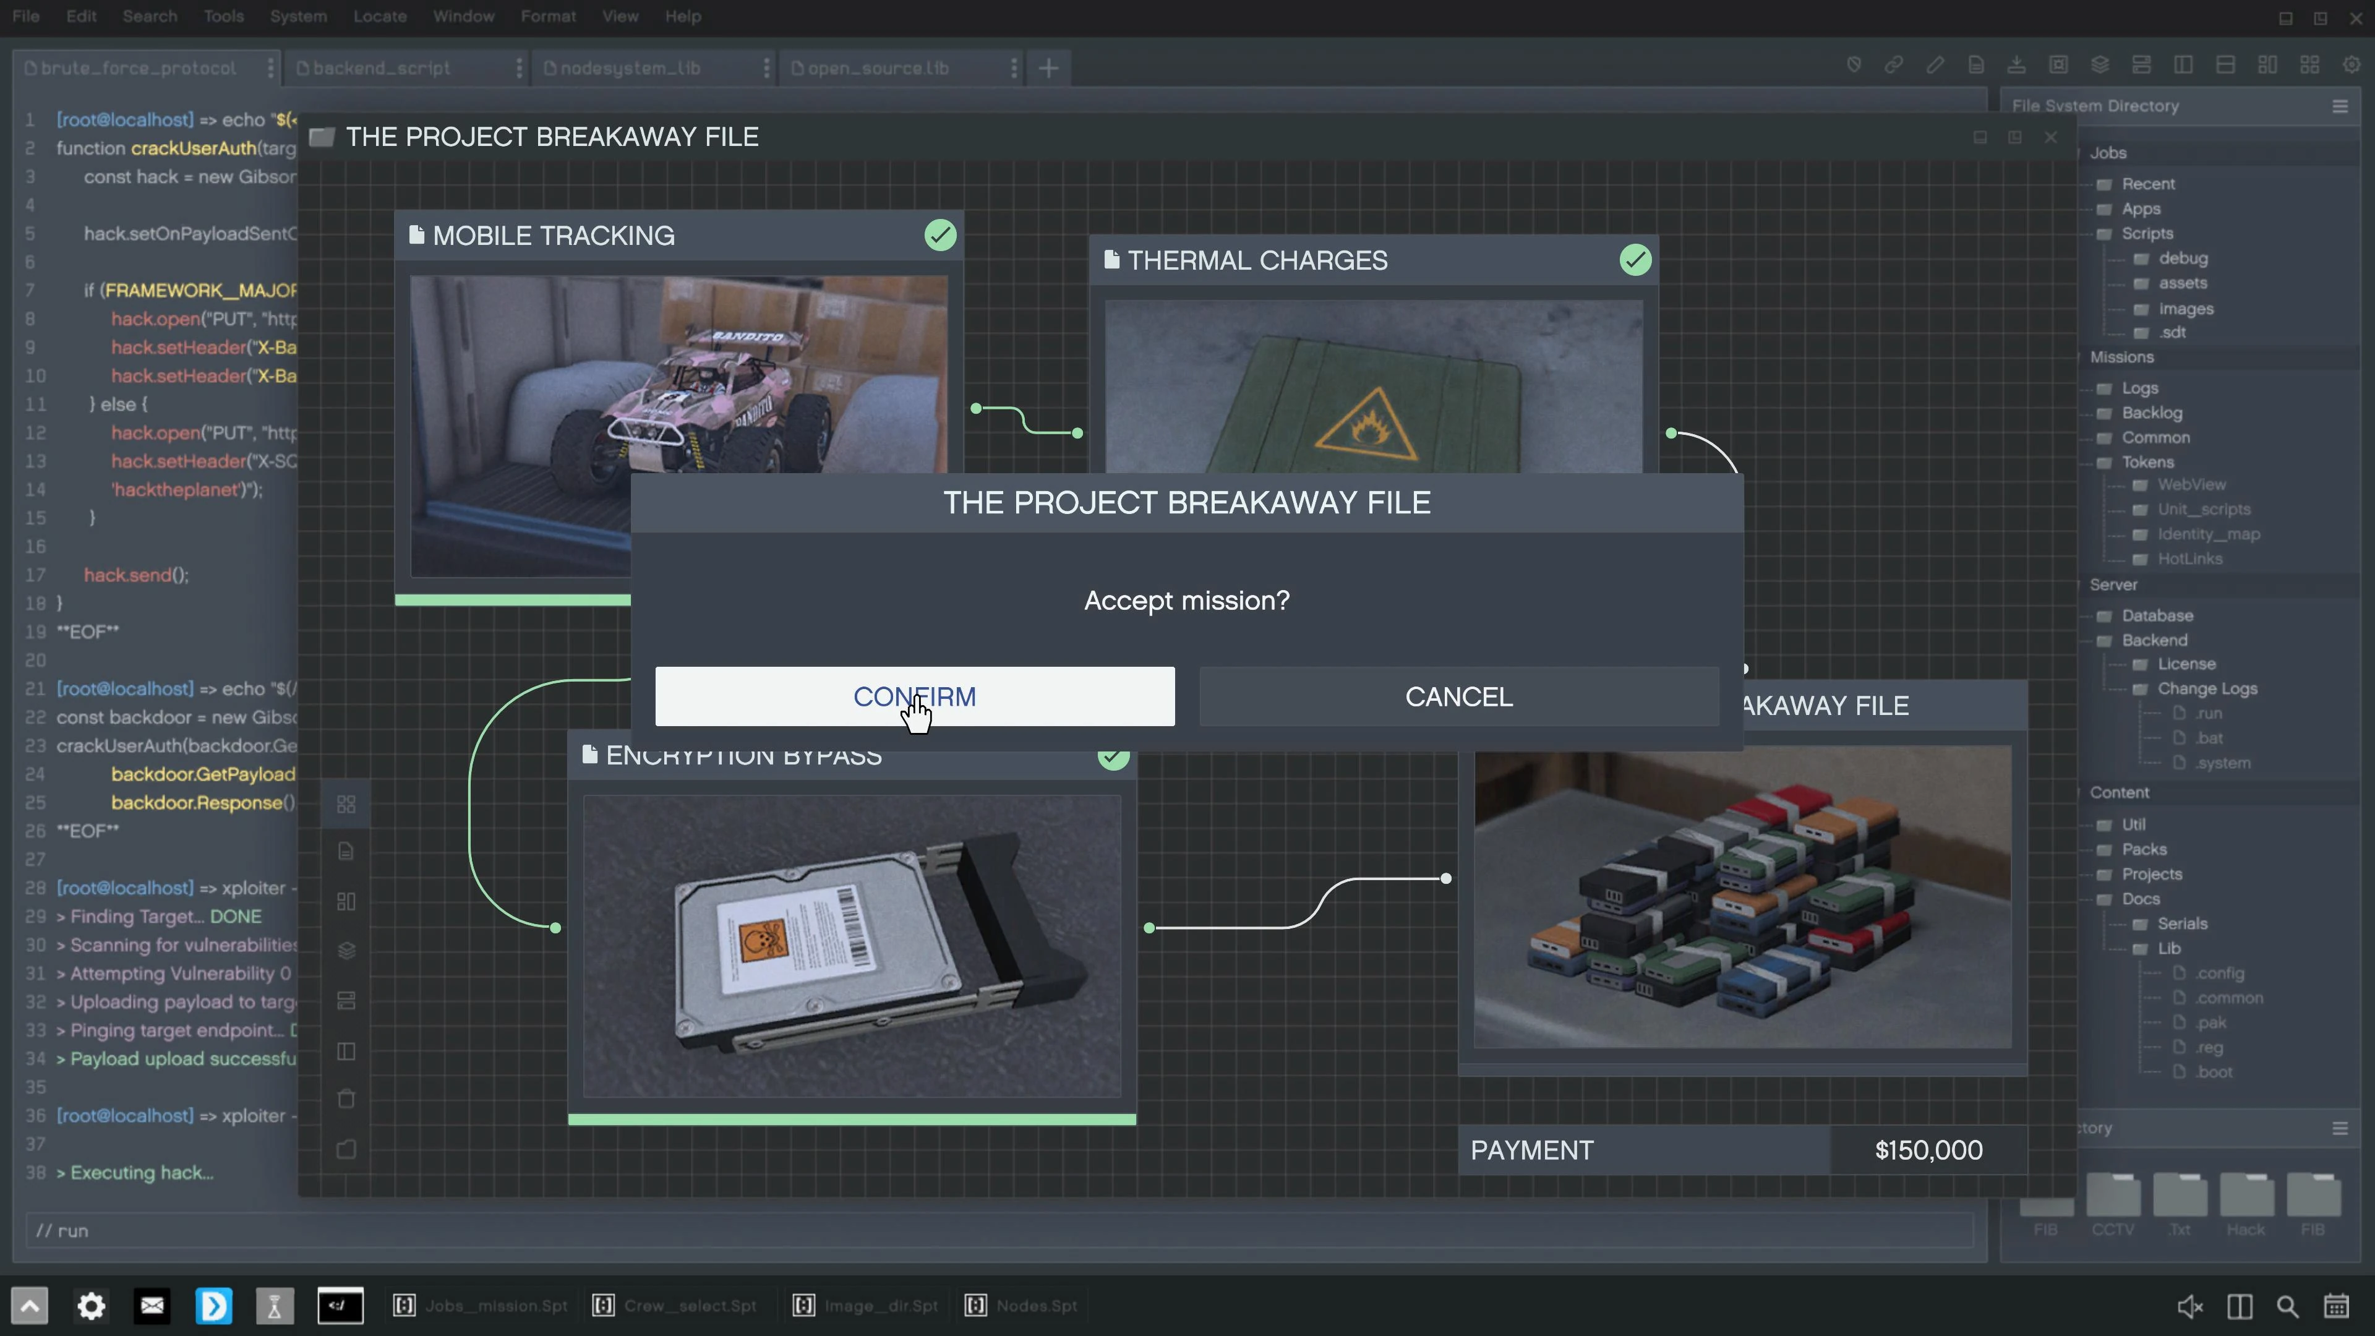Image resolution: width=2375 pixels, height=1336 pixels.
Task: Toggle the Thermal Charges completed checkmark
Action: click(x=1635, y=260)
